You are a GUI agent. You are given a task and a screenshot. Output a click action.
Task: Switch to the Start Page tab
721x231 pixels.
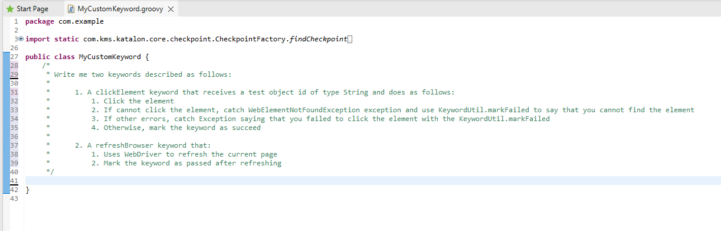tap(28, 9)
